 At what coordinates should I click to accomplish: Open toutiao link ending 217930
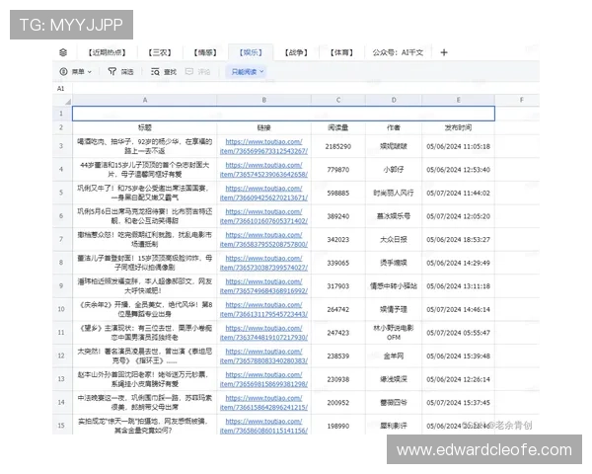pyautogui.click(x=263, y=333)
